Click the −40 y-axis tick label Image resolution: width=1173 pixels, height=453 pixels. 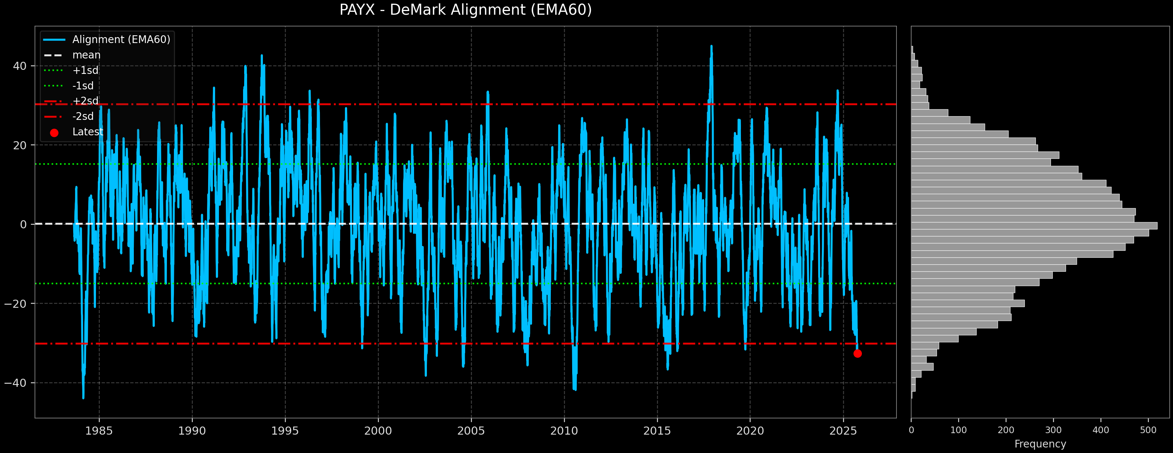16,383
